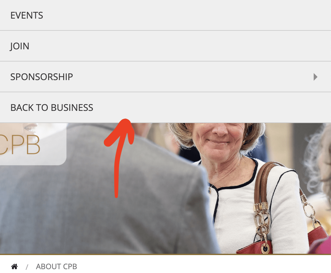Click the home icon in breadcrumb

click(x=14, y=267)
